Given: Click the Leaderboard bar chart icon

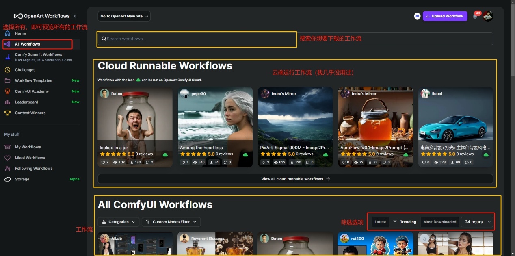Looking at the screenshot, I should [7, 102].
